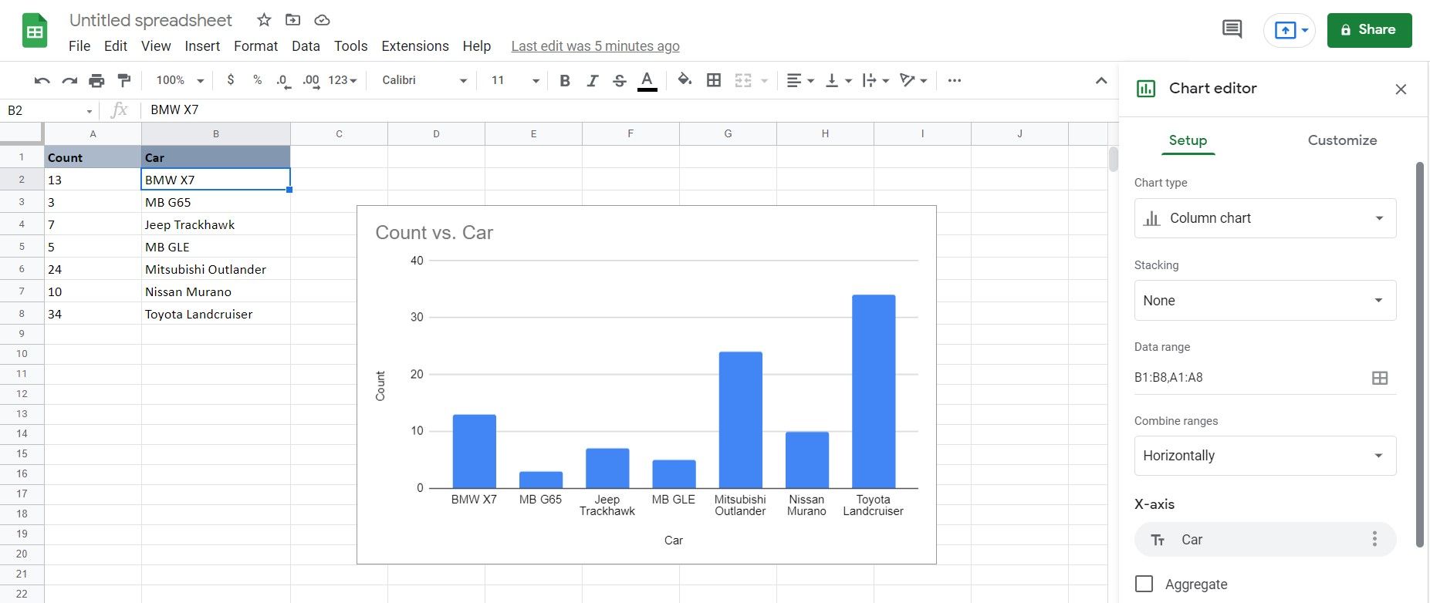Click the Chart editor panel icon

[1146, 89]
